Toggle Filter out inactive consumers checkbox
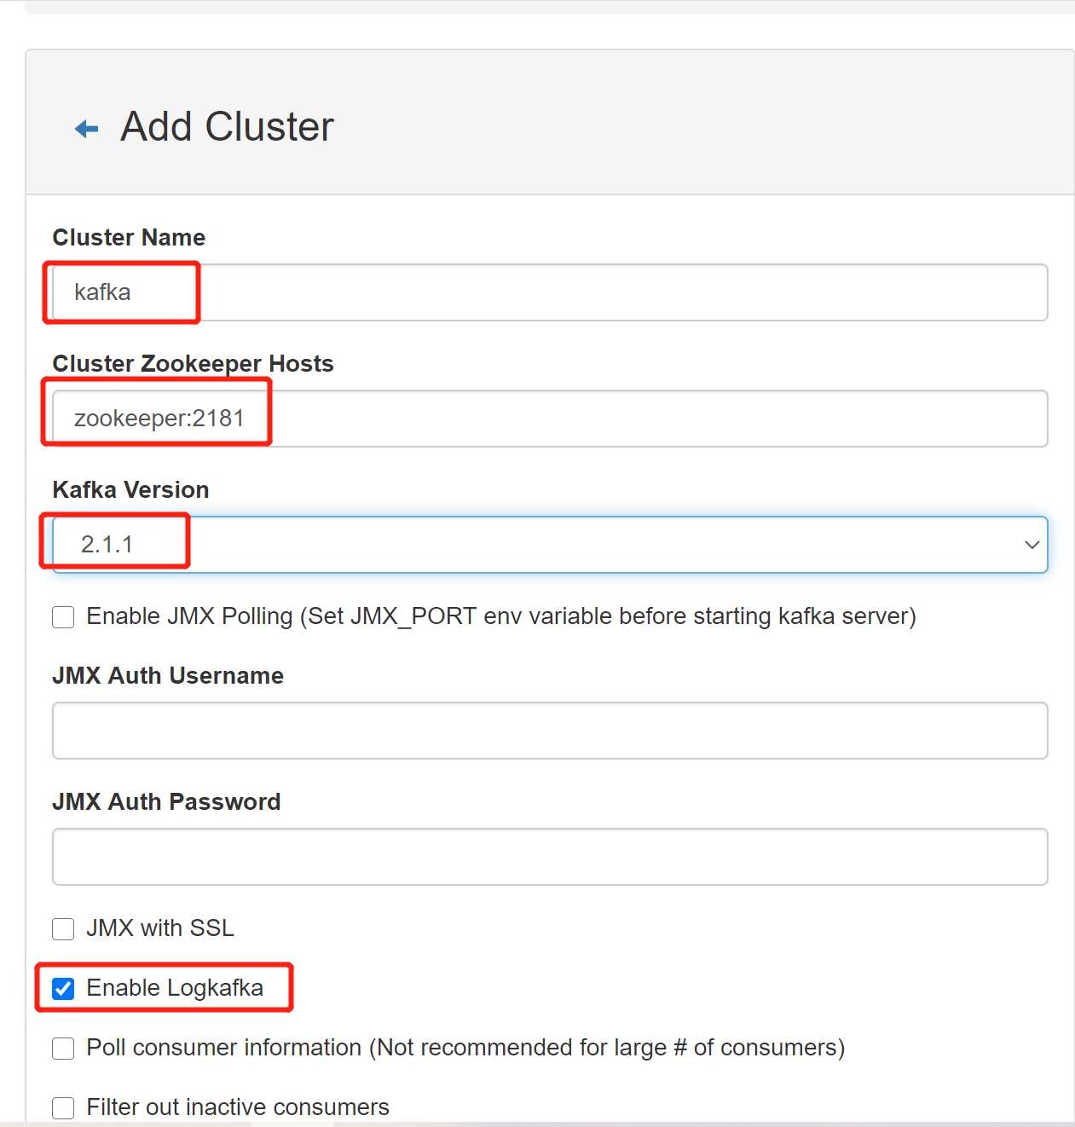This screenshot has width=1075, height=1127. pos(63,1108)
